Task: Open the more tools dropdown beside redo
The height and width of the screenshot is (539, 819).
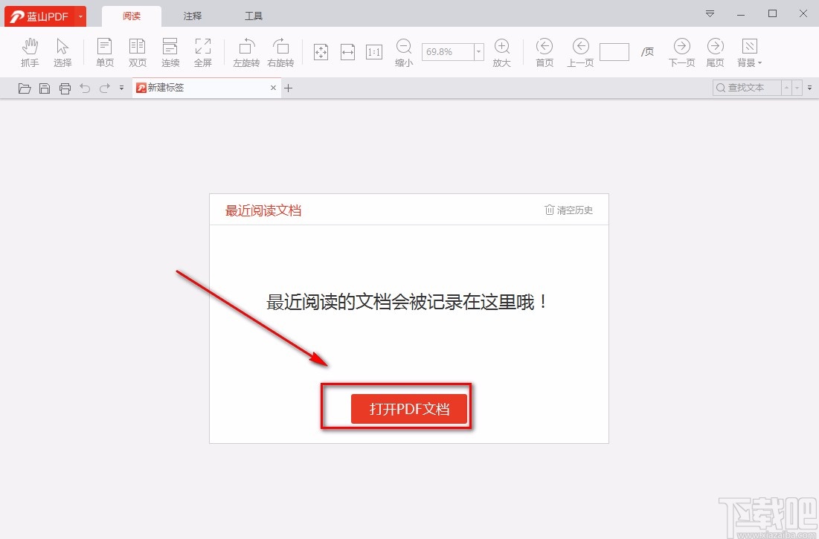Action: click(121, 87)
